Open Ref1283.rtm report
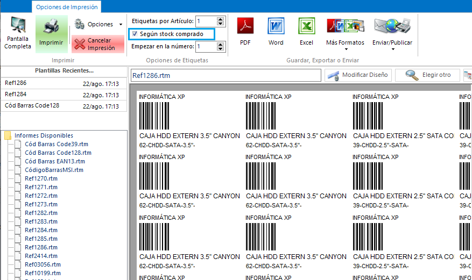 click(x=41, y=222)
